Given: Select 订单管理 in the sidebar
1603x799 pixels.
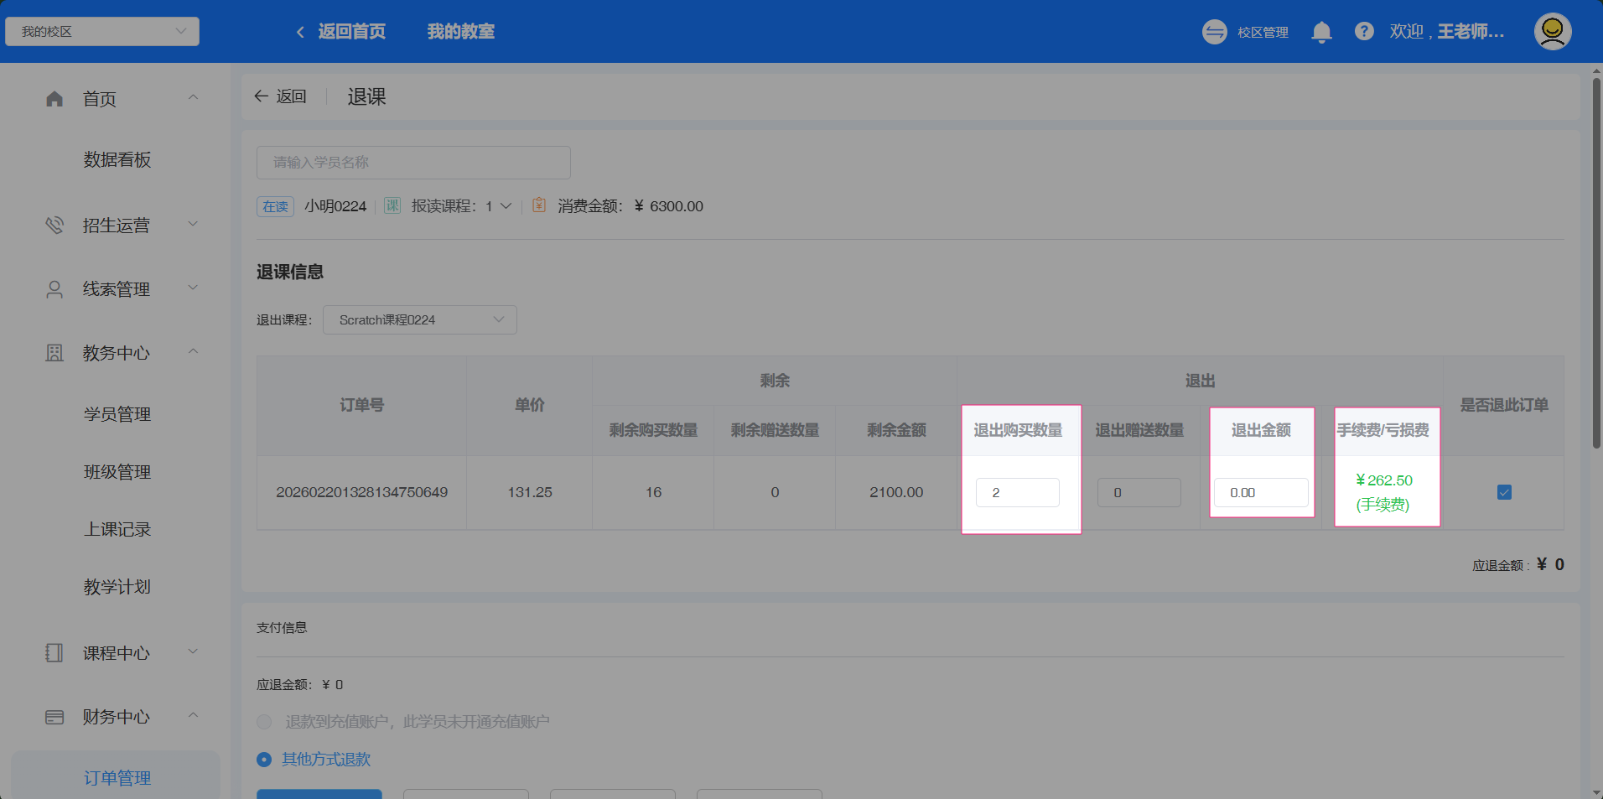Looking at the screenshot, I should click(x=117, y=778).
